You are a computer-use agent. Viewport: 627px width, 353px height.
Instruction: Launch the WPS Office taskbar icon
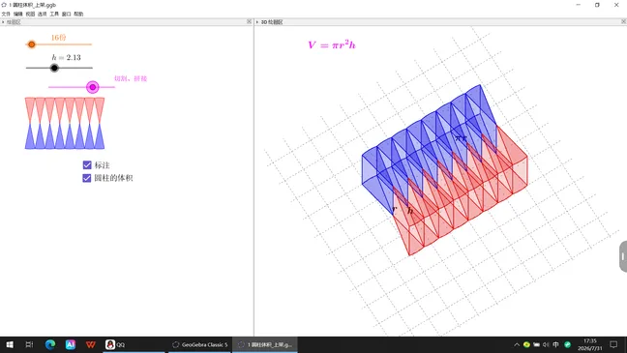(x=91, y=344)
